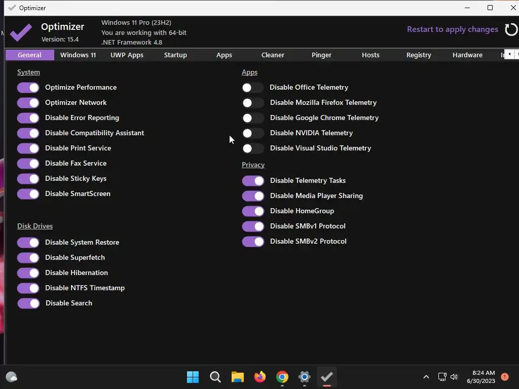
Task: Click Restart to apply changes link
Action: [453, 29]
